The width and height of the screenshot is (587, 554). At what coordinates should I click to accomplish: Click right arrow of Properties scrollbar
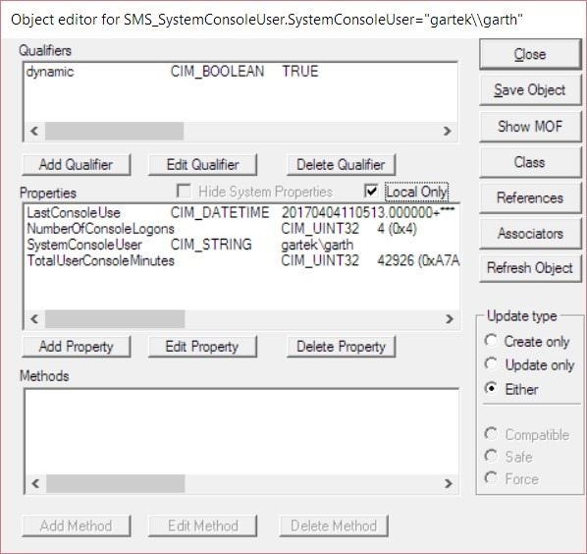(449, 319)
